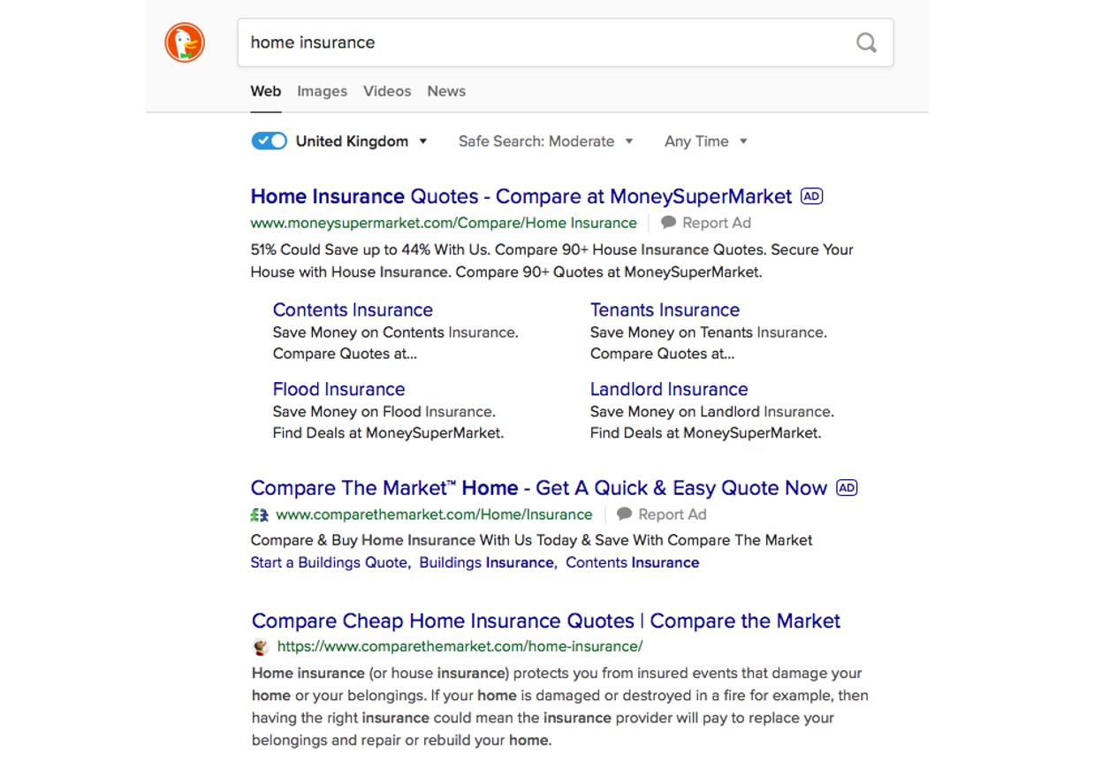Open Home Insurance Quotes MoneySuperMarket ad title
The width and height of the screenshot is (1102, 763).
point(521,196)
